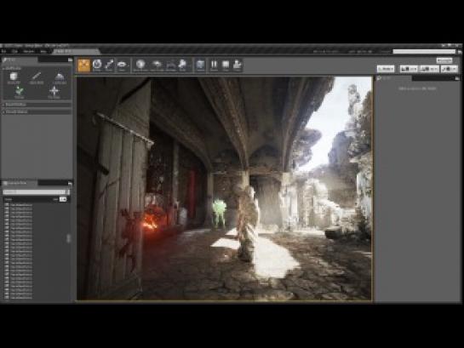Viewport: 464px width, 348px height.
Task: Expand the second collapsed section below the tool icons
Action: point(37,111)
